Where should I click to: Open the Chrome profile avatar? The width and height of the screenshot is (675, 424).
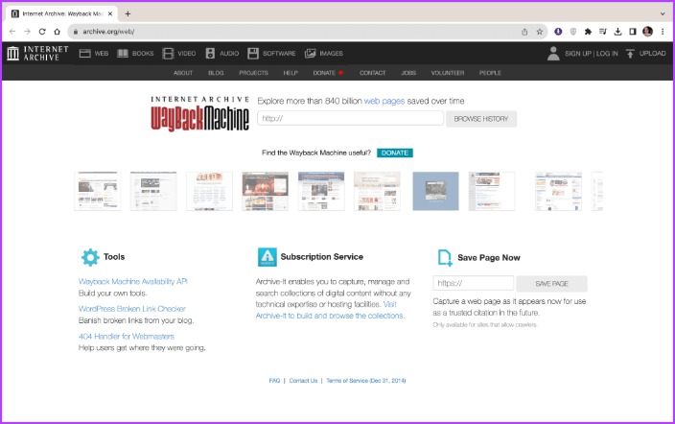(647, 32)
